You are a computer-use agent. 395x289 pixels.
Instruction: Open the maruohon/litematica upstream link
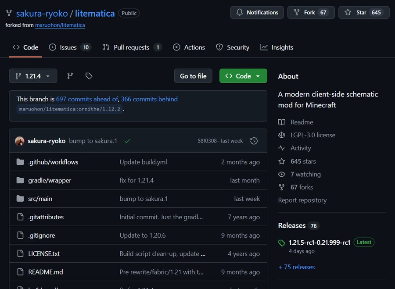pyautogui.click(x=60, y=25)
